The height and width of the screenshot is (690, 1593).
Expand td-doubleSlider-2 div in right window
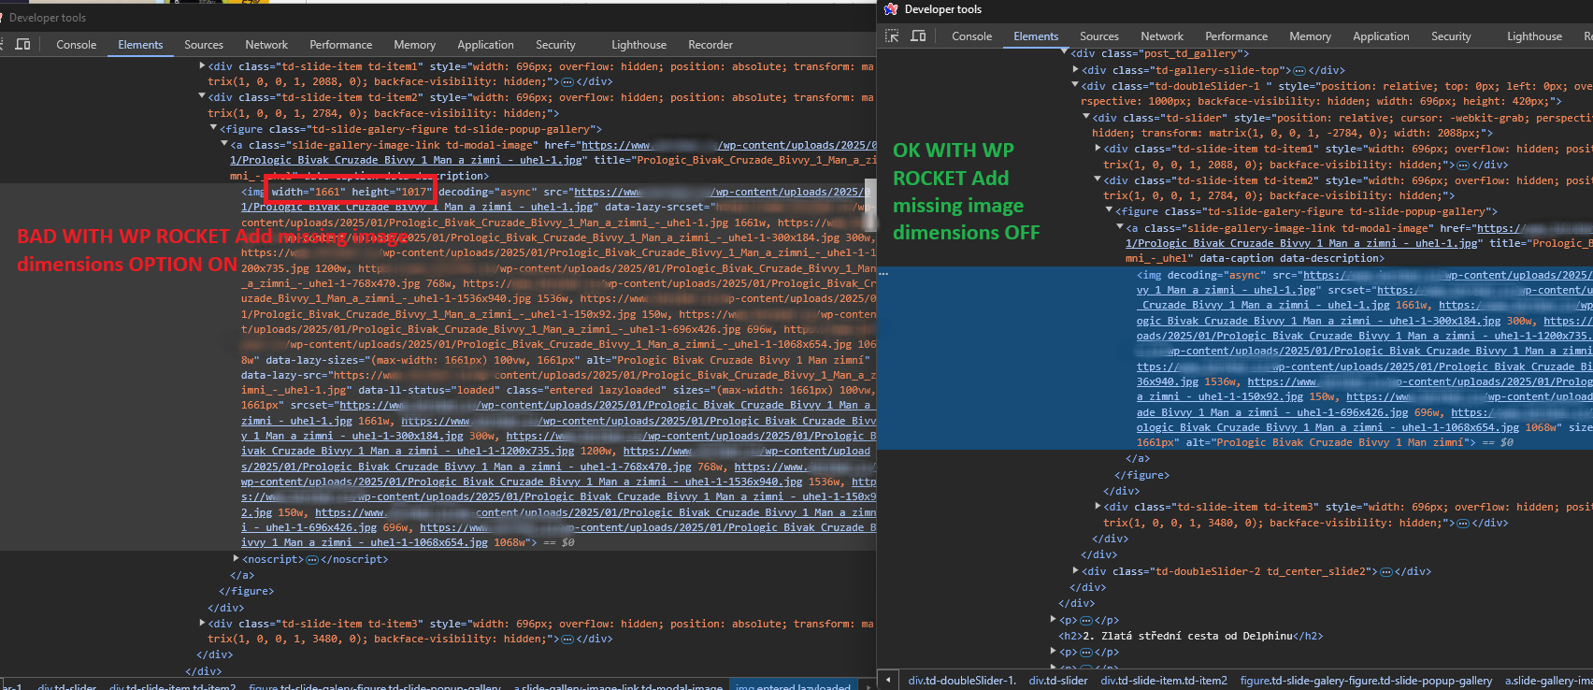1075,571
